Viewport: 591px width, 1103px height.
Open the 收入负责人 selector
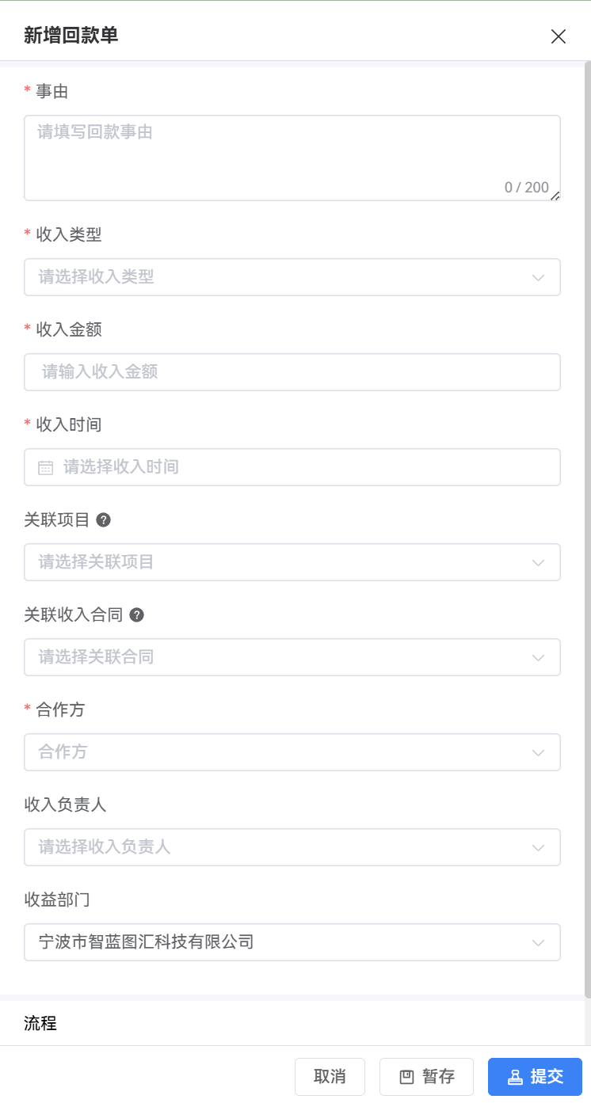[292, 847]
